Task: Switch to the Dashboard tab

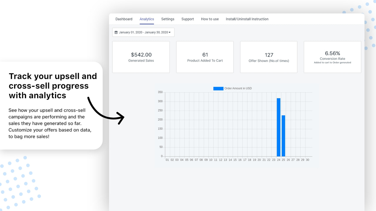Action: point(124,19)
